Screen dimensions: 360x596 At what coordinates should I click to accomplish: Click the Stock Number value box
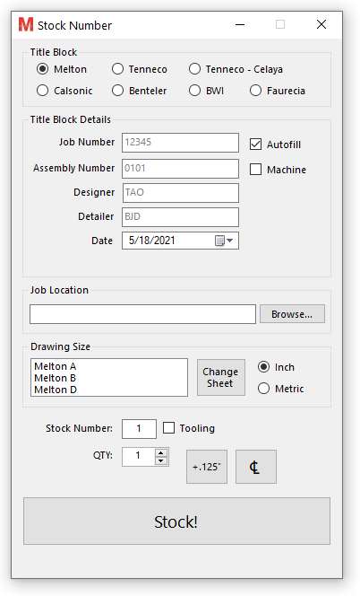(139, 429)
